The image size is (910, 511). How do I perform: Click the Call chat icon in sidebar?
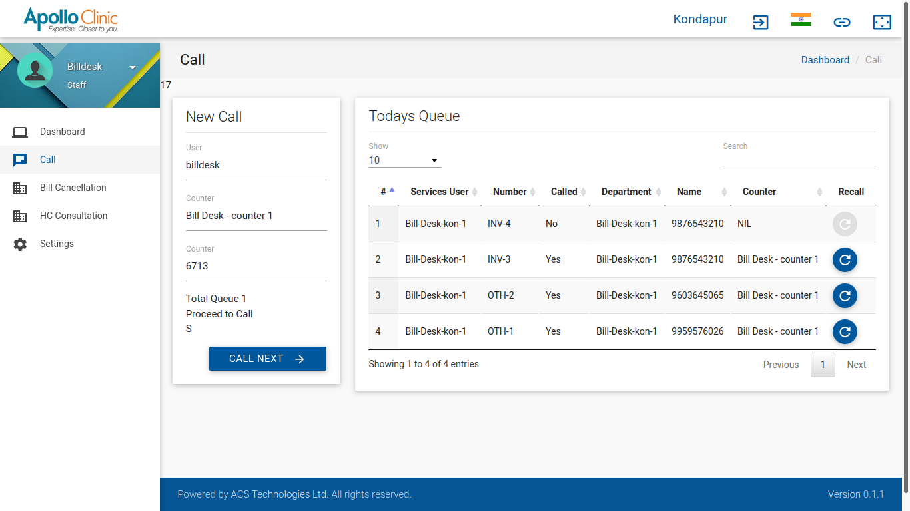(20, 160)
